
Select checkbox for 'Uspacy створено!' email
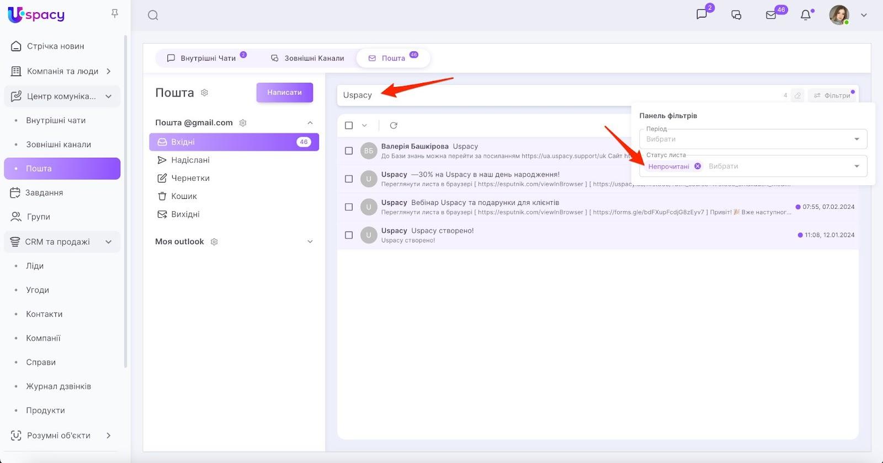pos(349,235)
